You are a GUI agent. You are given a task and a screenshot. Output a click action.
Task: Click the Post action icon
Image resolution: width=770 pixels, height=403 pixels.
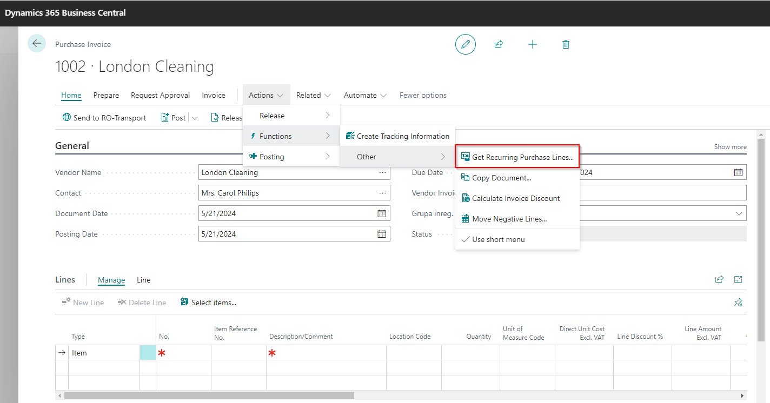point(165,117)
